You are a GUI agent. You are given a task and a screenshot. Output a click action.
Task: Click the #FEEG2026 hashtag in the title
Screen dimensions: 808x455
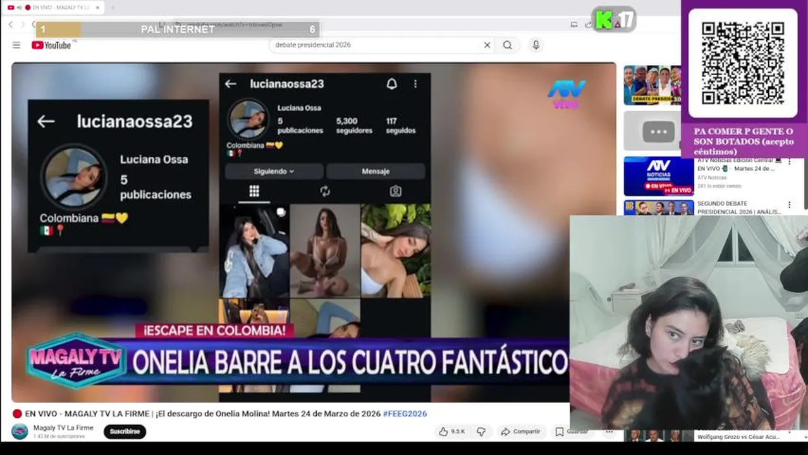pos(405,414)
